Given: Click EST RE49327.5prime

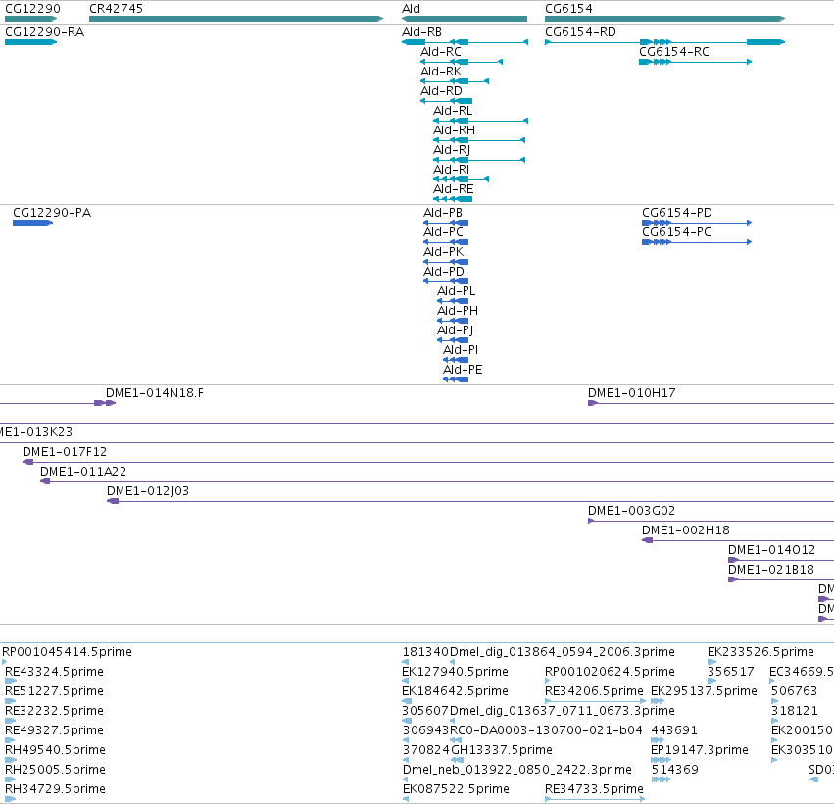Looking at the screenshot, I should click(54, 731).
